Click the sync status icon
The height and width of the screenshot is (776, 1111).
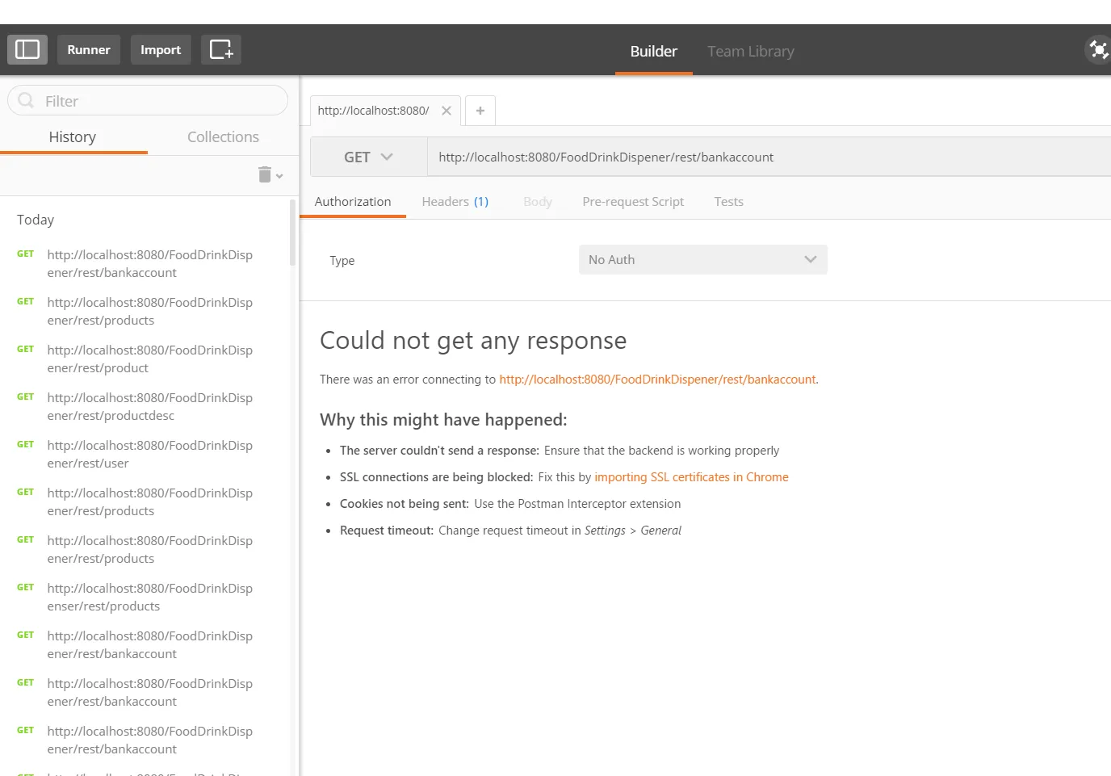click(x=1098, y=50)
